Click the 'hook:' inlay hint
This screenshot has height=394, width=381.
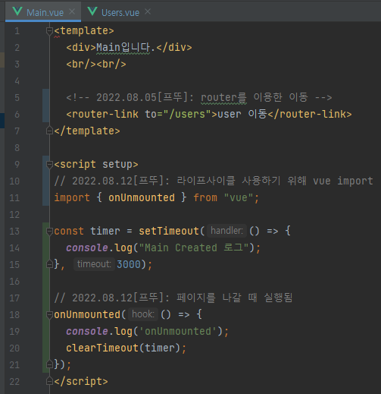pos(143,314)
